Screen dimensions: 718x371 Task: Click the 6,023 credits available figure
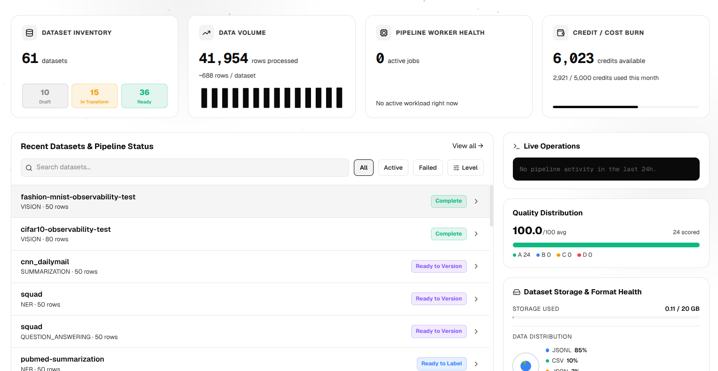574,58
